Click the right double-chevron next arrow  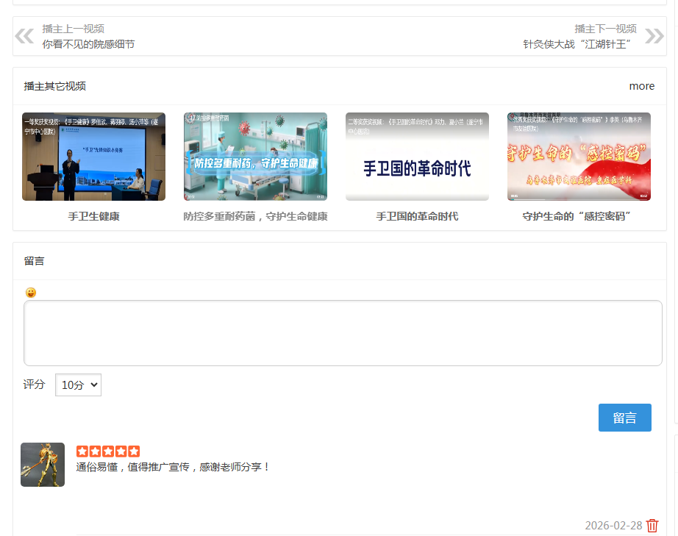654,36
